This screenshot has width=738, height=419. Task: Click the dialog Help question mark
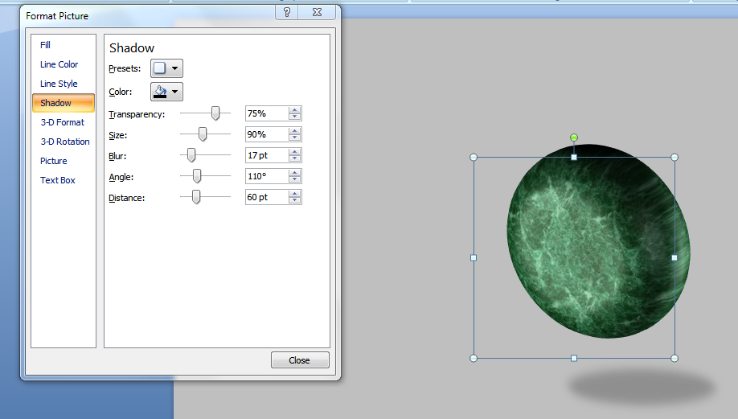[287, 12]
